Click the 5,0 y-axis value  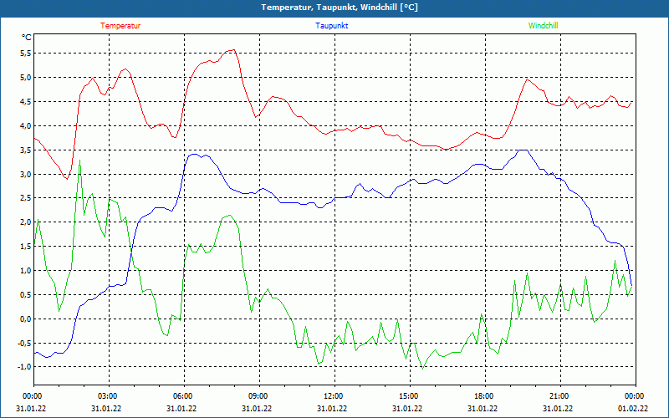point(26,78)
